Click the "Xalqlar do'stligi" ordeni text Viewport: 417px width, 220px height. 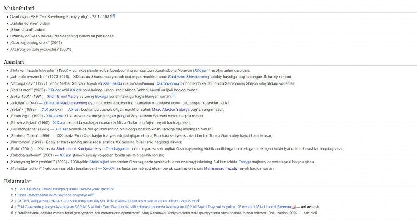pos(30,23)
